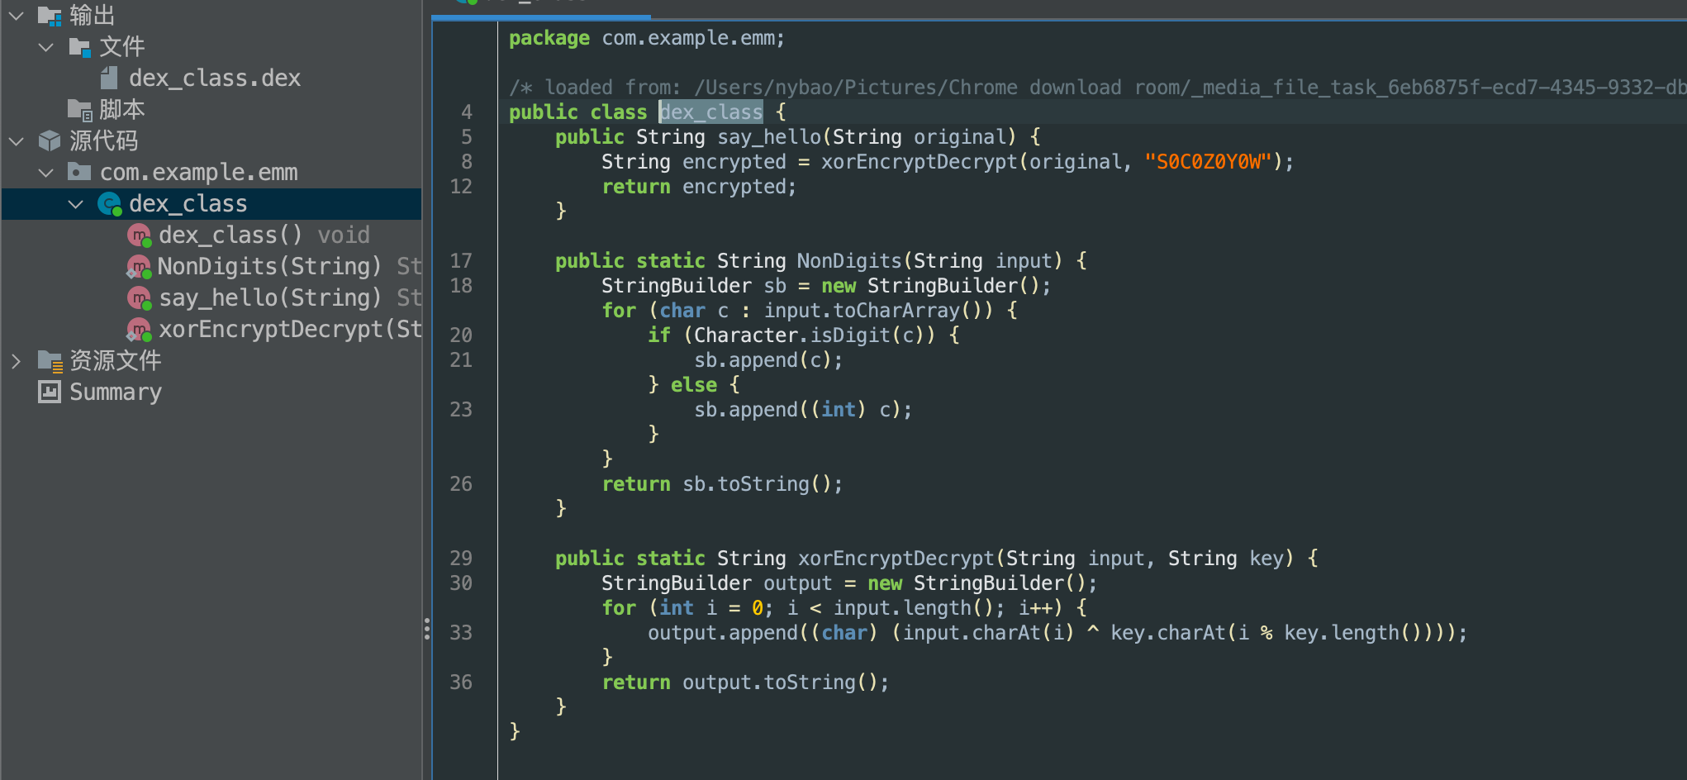Image resolution: width=1687 pixels, height=780 pixels.
Task: Click the dex_class.dex file icon
Action: [x=109, y=78]
